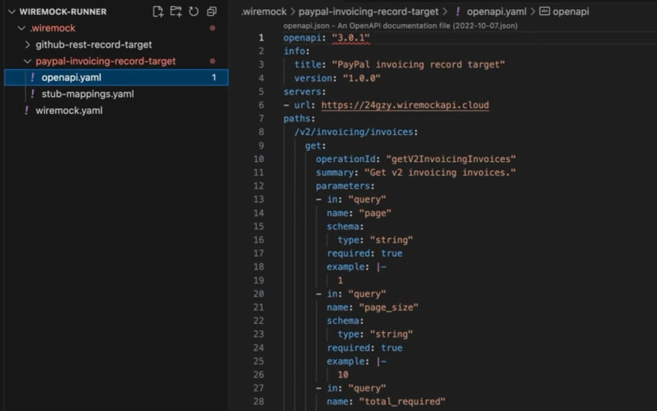Open wiremock.yaml file
The height and width of the screenshot is (411, 657).
[x=69, y=111]
